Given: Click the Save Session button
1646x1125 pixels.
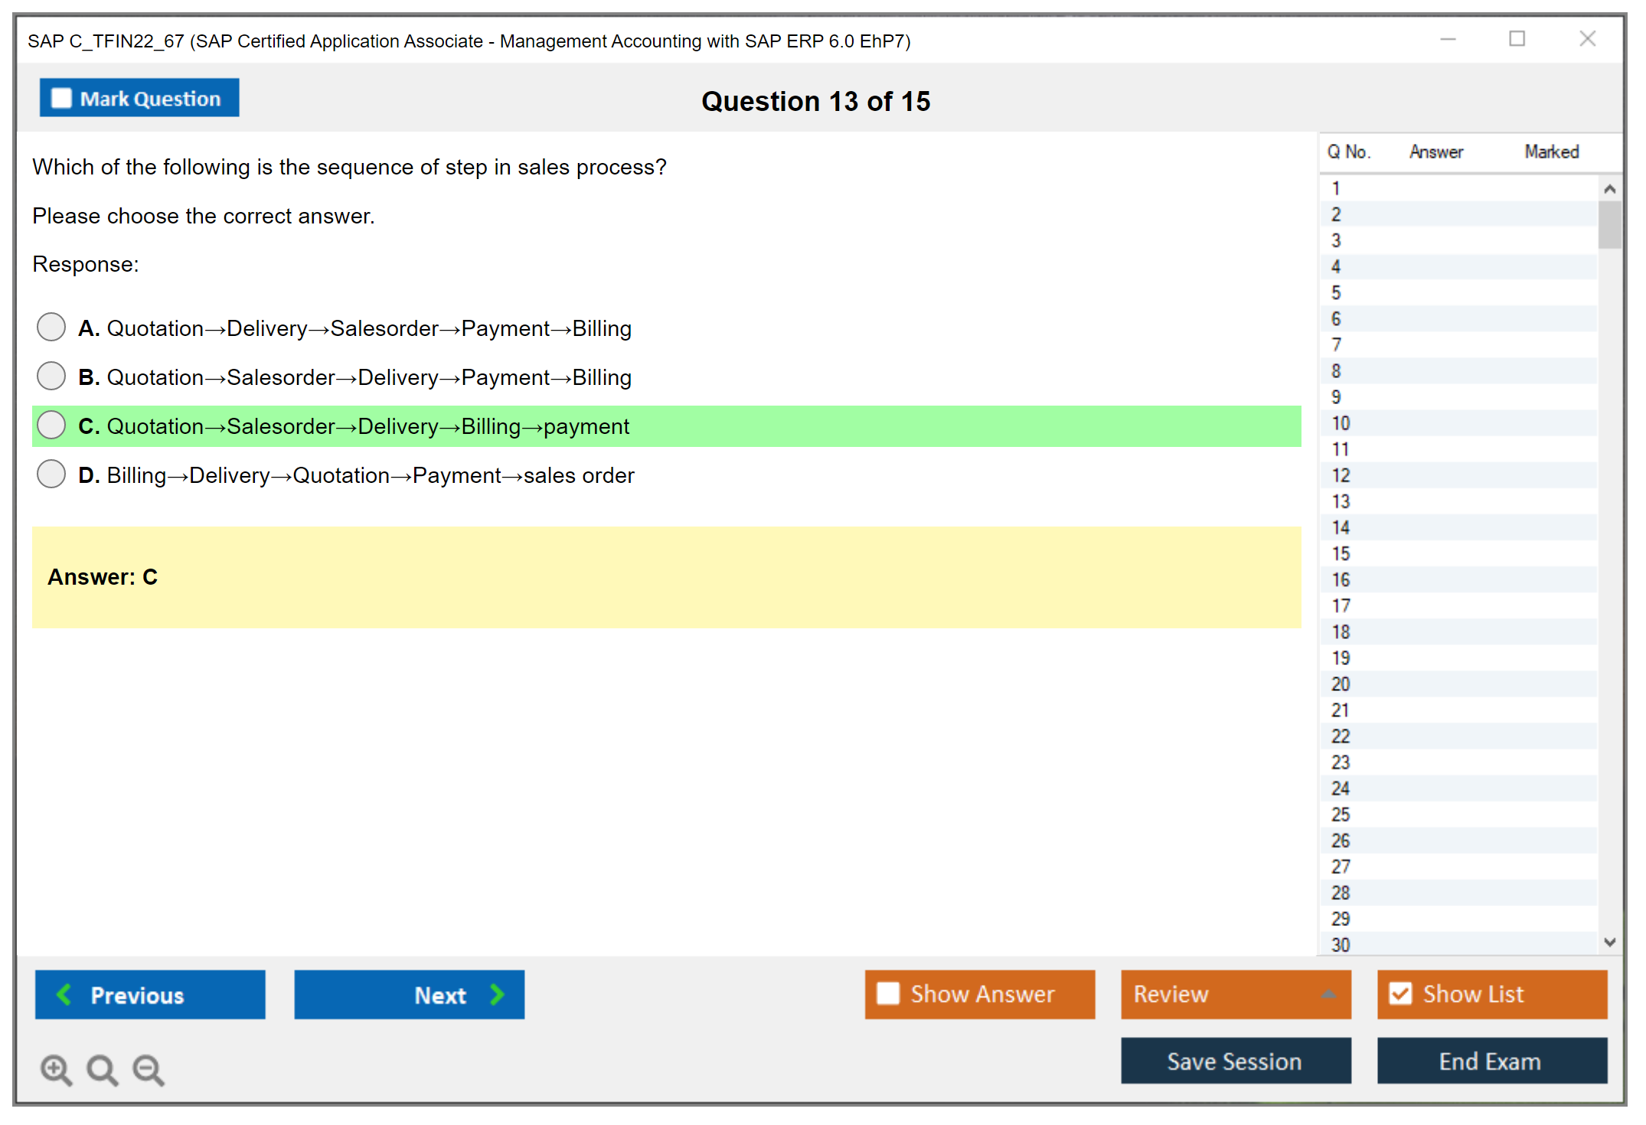Looking at the screenshot, I should click(1235, 1061).
